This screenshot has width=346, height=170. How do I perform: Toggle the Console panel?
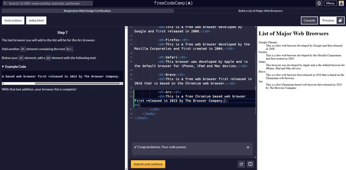pos(309,20)
